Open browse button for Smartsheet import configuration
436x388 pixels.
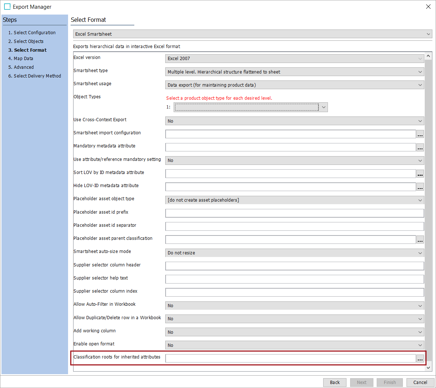420,134
